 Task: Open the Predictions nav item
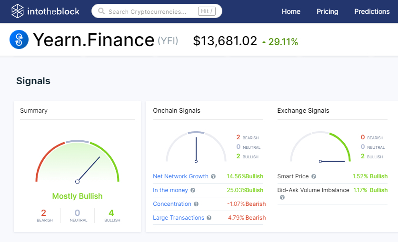click(x=372, y=12)
